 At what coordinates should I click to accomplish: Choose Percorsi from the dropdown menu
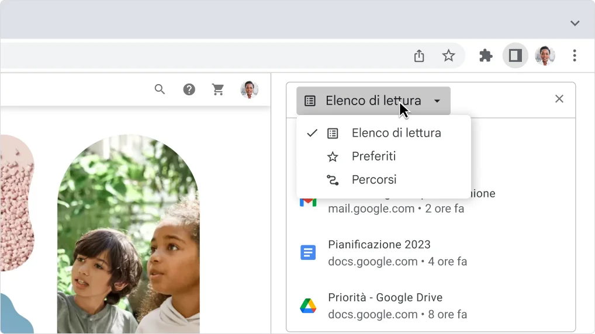tap(373, 180)
